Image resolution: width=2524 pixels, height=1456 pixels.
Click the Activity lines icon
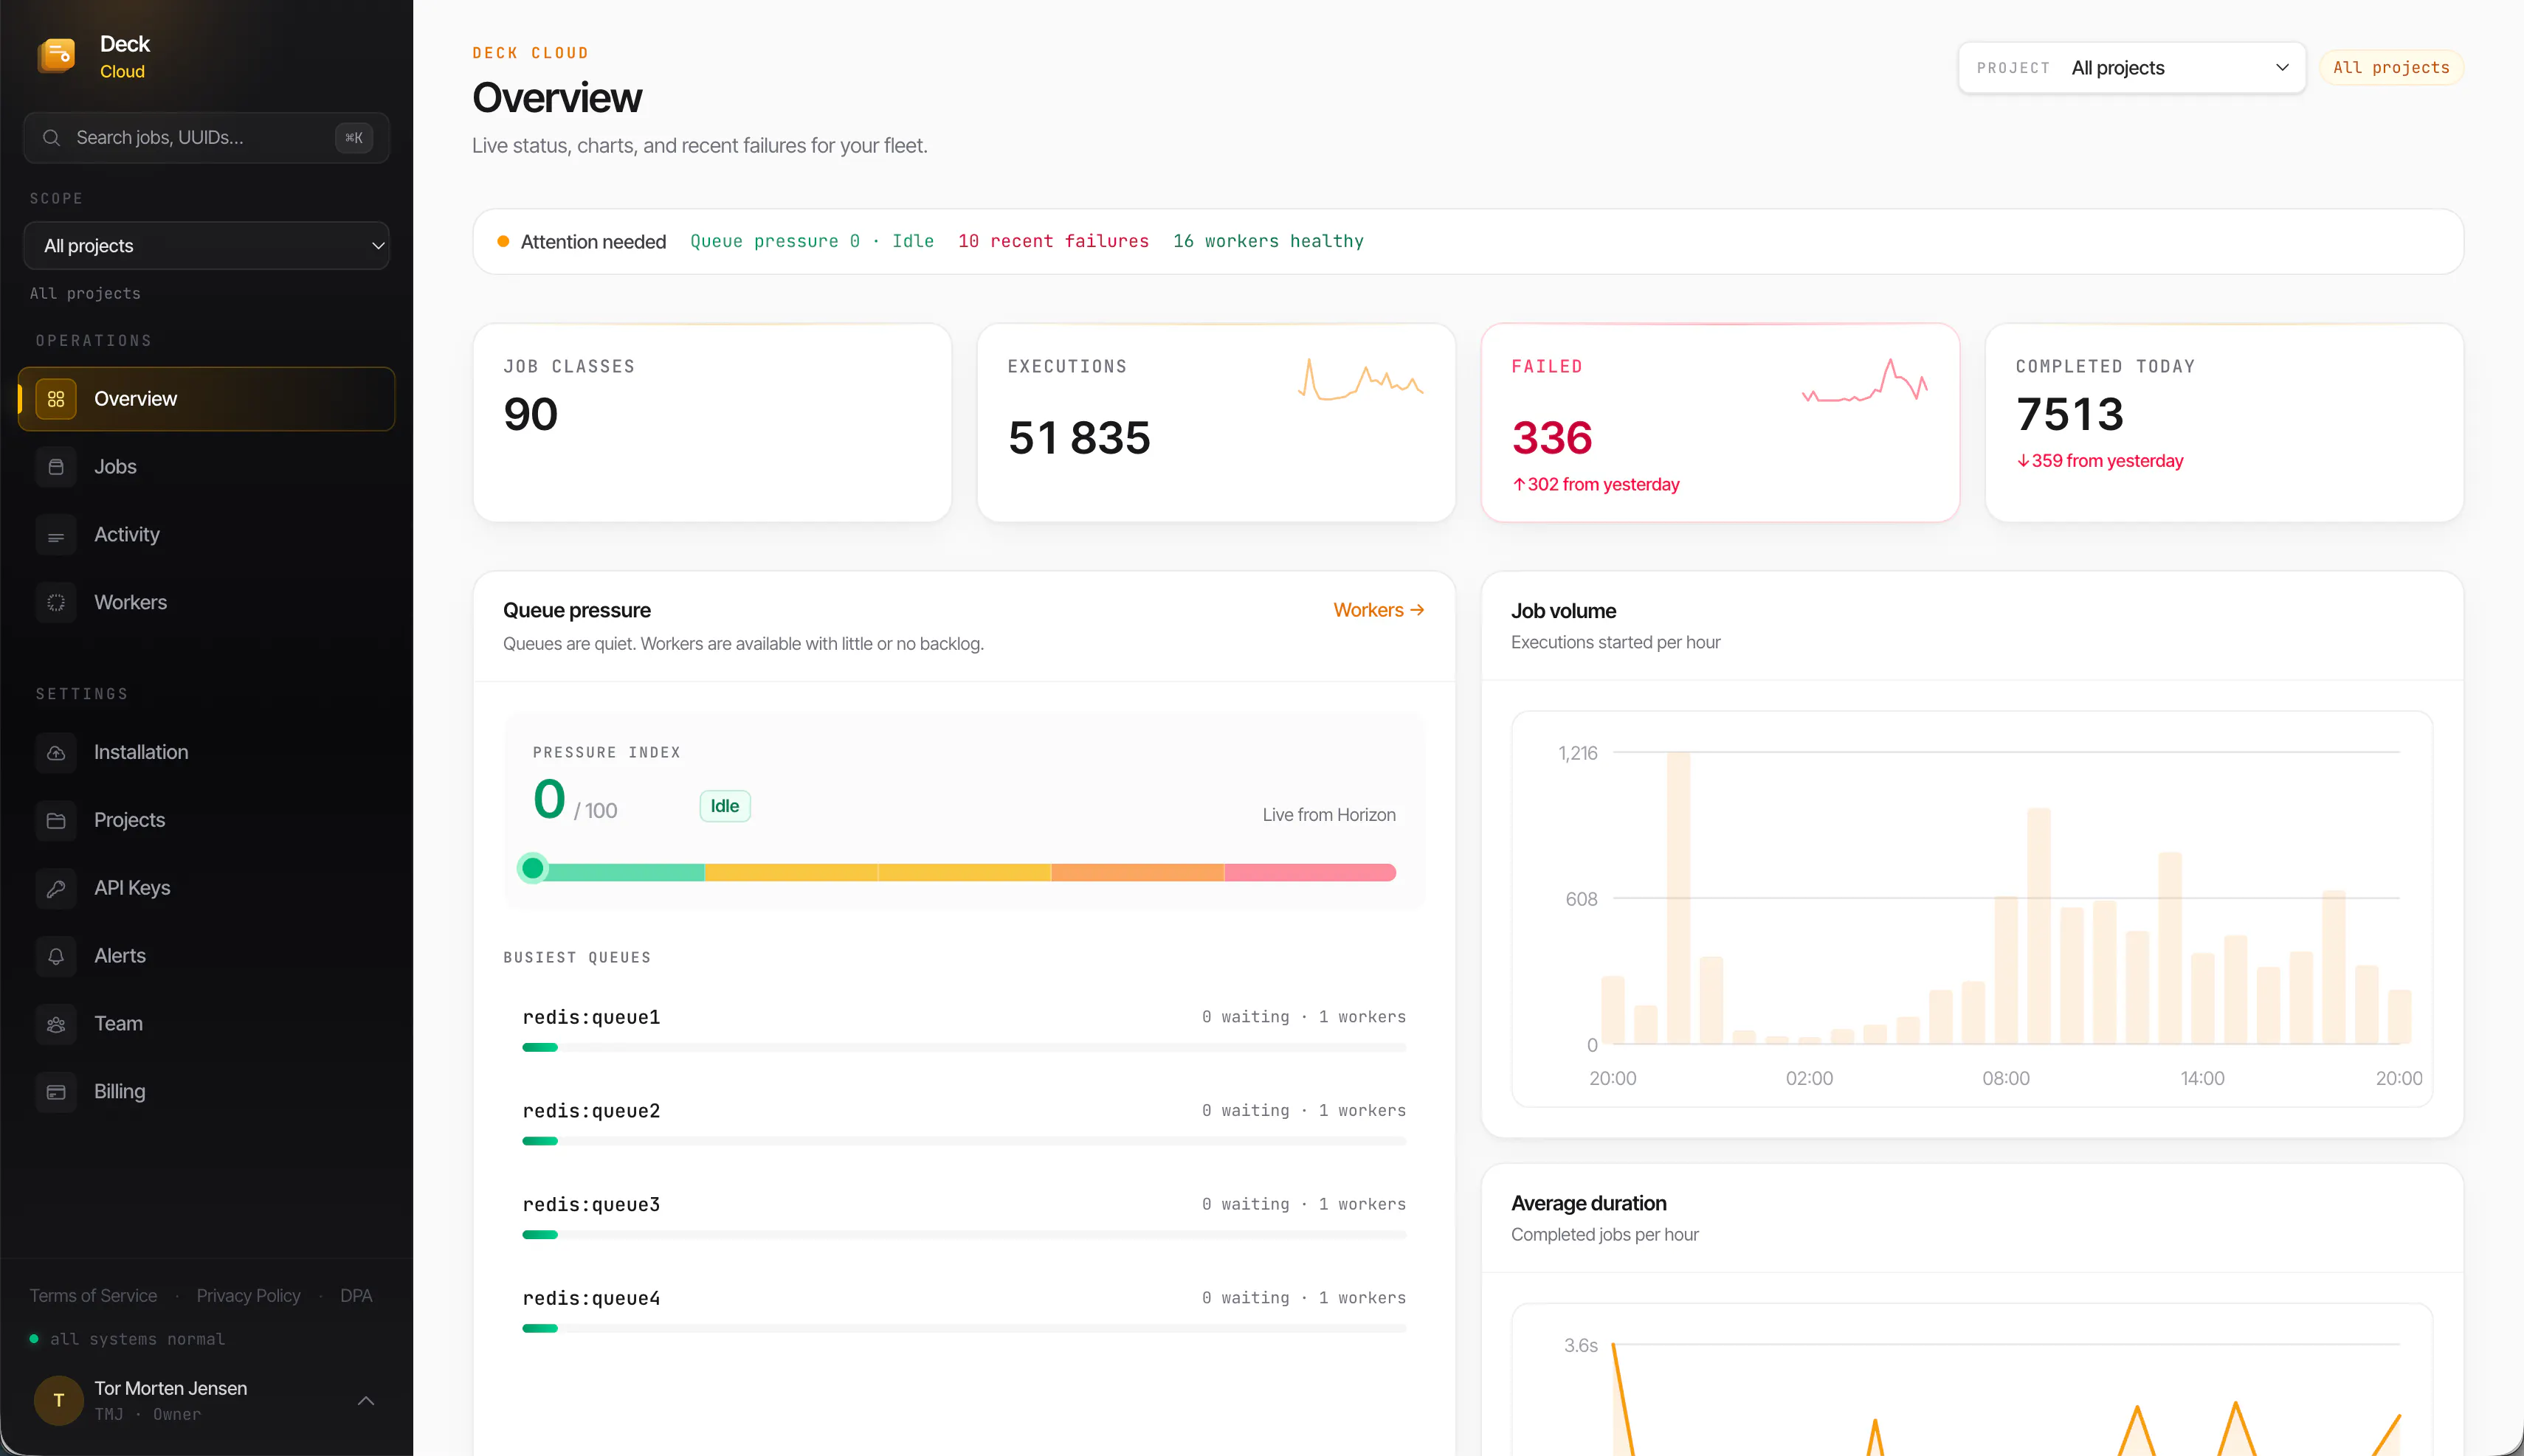click(x=56, y=535)
